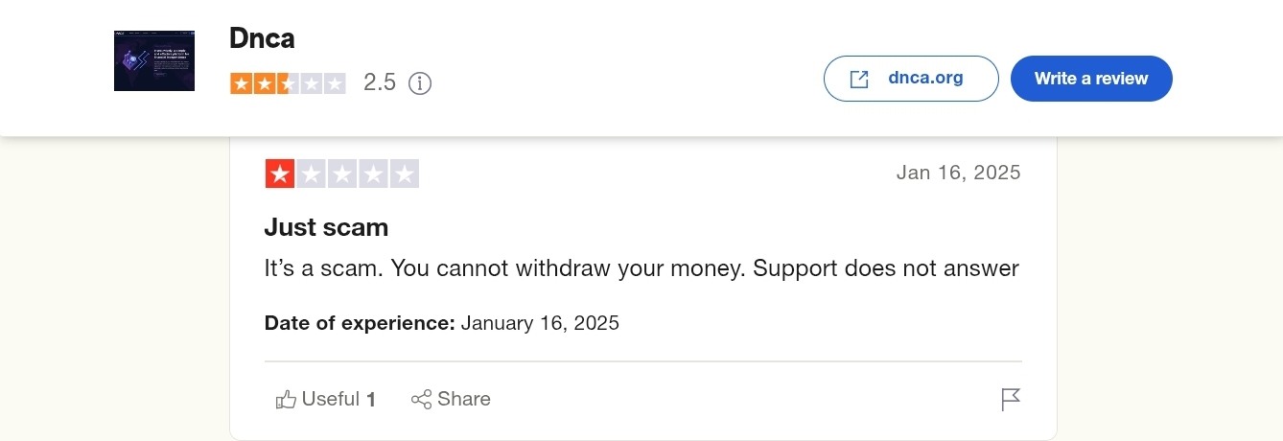Viewport: 1283px width, 441px height.
Task: Click the share icon under the review
Action: pos(421,400)
